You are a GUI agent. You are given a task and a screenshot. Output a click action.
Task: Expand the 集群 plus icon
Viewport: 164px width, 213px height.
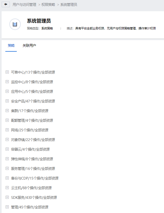7,111
